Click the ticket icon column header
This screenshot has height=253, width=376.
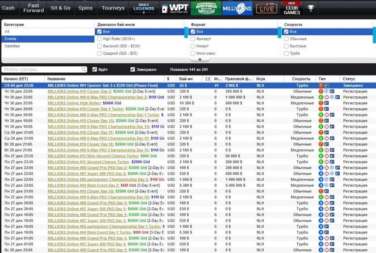tap(208, 79)
